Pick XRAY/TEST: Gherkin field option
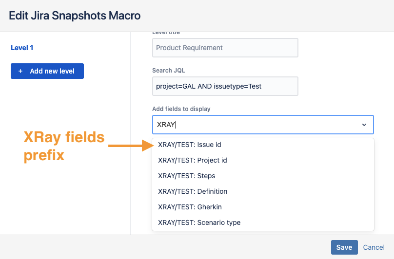Screen dimensions: 394x259 pyautogui.click(x=263, y=207)
